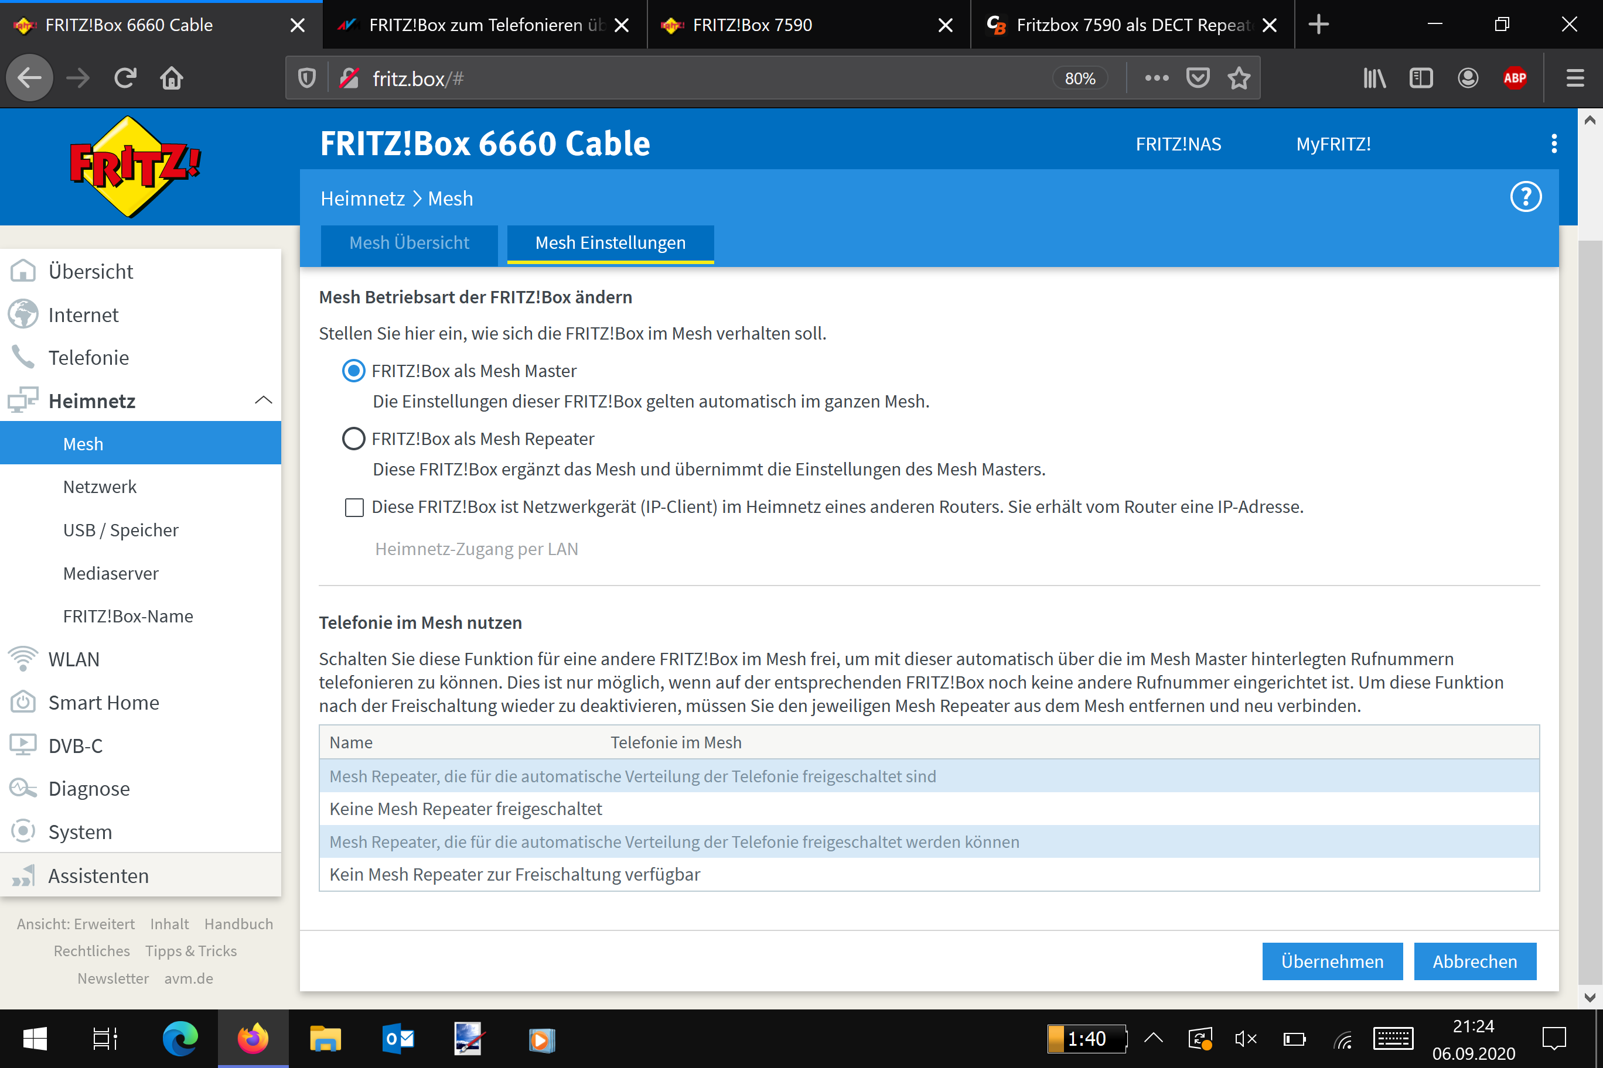Select FRITZ!Box als Mesh Repeater radio

[x=353, y=439]
